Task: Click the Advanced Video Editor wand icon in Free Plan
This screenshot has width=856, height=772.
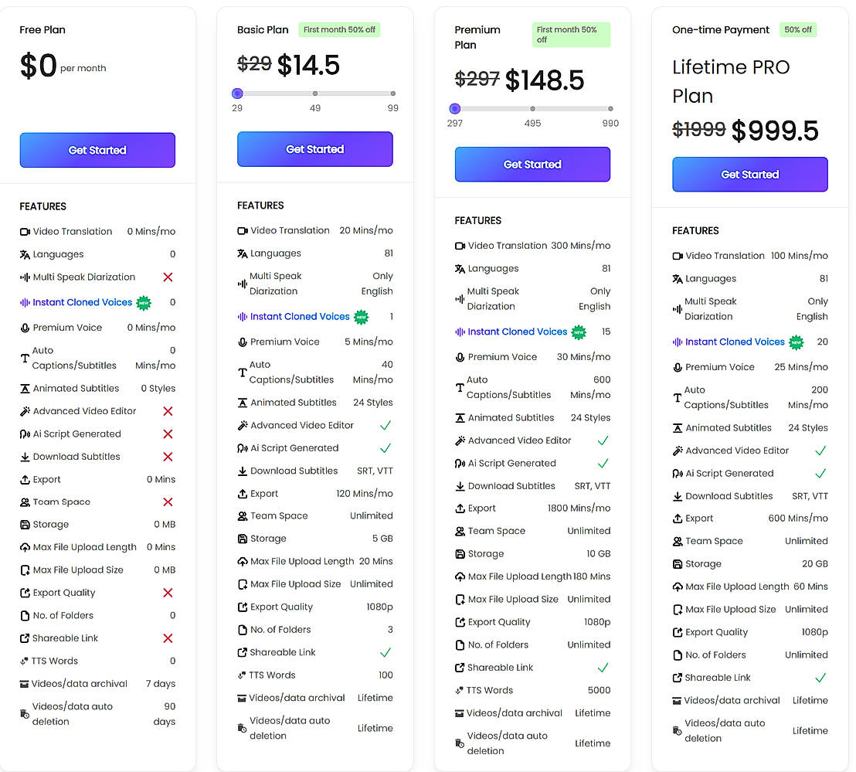Action: pyautogui.click(x=25, y=411)
